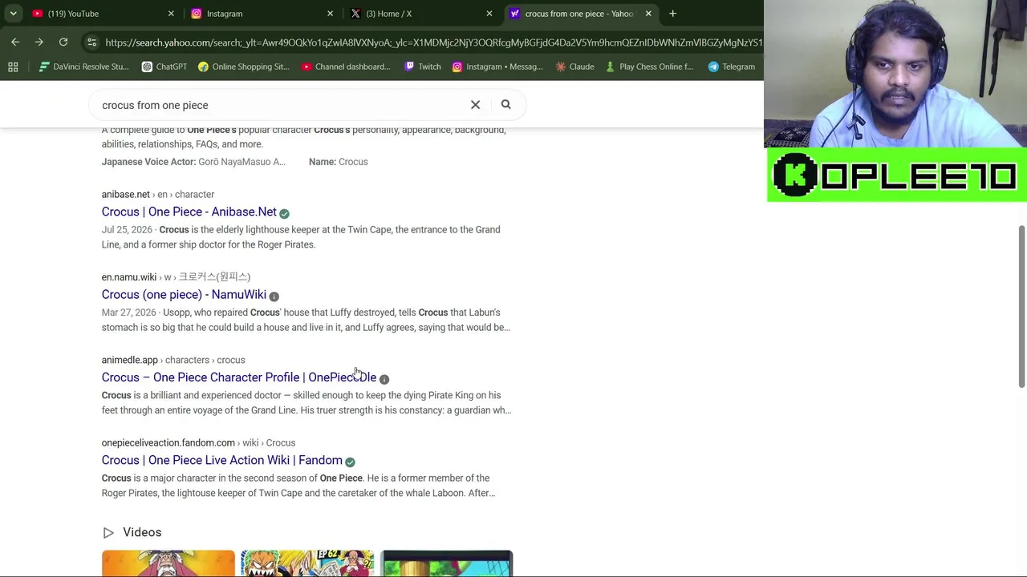Open the Instagram Messages bookmark
This screenshot has width=1027, height=577.
point(497,67)
